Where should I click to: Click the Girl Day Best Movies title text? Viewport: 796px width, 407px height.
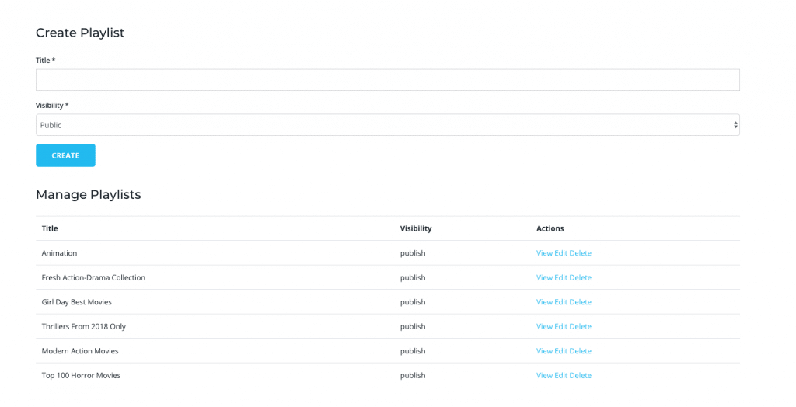(77, 302)
